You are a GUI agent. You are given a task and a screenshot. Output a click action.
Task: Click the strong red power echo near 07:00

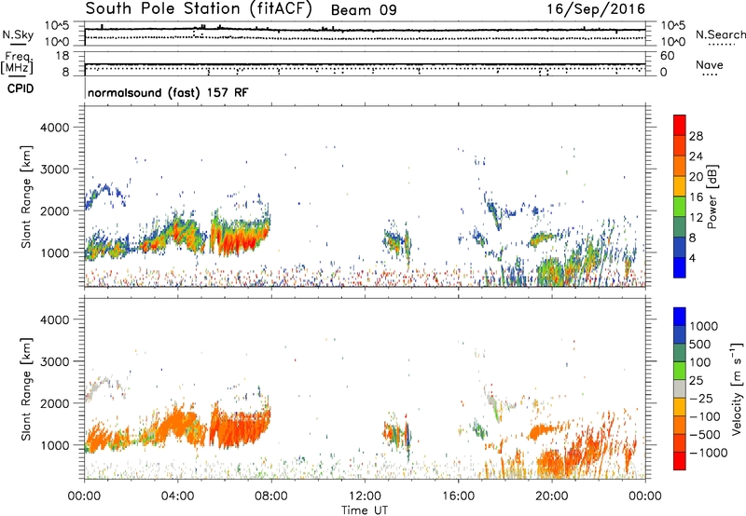(x=241, y=238)
